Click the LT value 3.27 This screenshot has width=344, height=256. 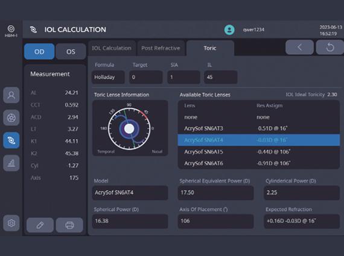pyautogui.click(x=73, y=129)
